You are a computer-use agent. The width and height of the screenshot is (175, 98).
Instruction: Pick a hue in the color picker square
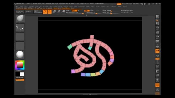click(20, 65)
